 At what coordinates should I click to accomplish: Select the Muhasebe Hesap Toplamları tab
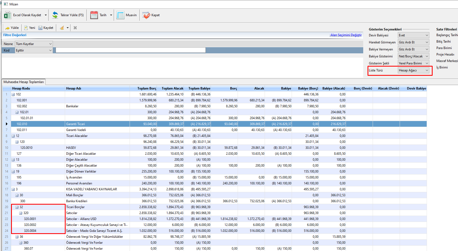coord(23,82)
